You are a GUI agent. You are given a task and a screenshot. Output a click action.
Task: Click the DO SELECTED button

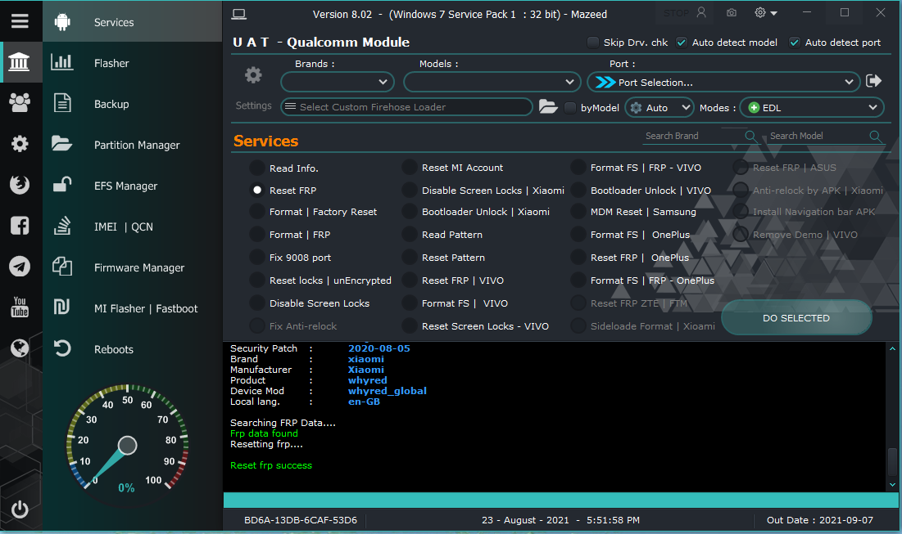[796, 317]
